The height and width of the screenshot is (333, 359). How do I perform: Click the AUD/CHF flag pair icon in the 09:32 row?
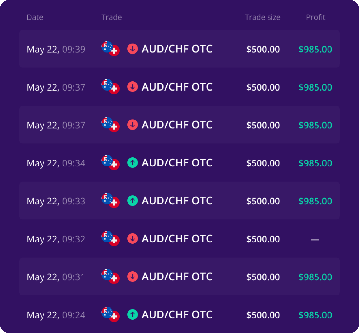tap(111, 238)
